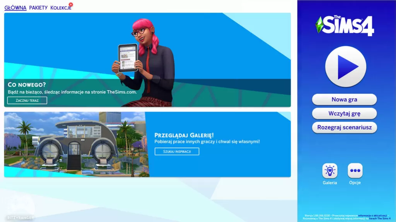Open the Opcje three-dots icon
The height and width of the screenshot is (222, 396).
[x=355, y=171]
